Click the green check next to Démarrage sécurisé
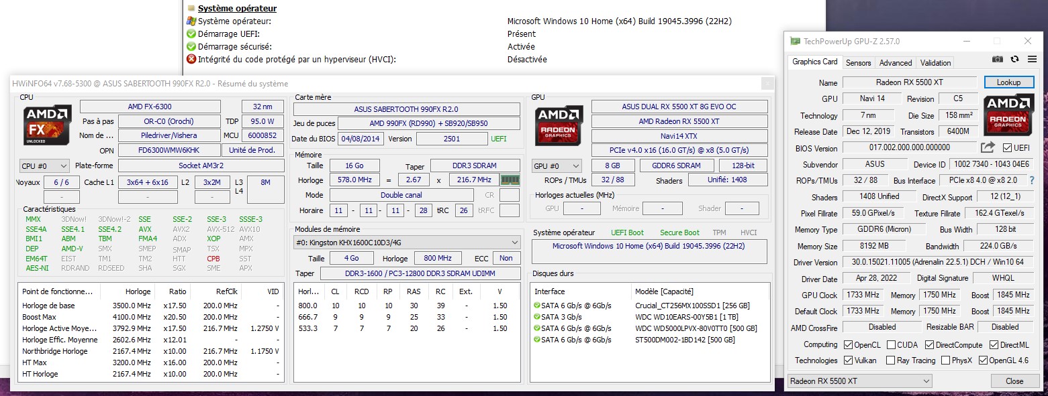 pyautogui.click(x=191, y=47)
